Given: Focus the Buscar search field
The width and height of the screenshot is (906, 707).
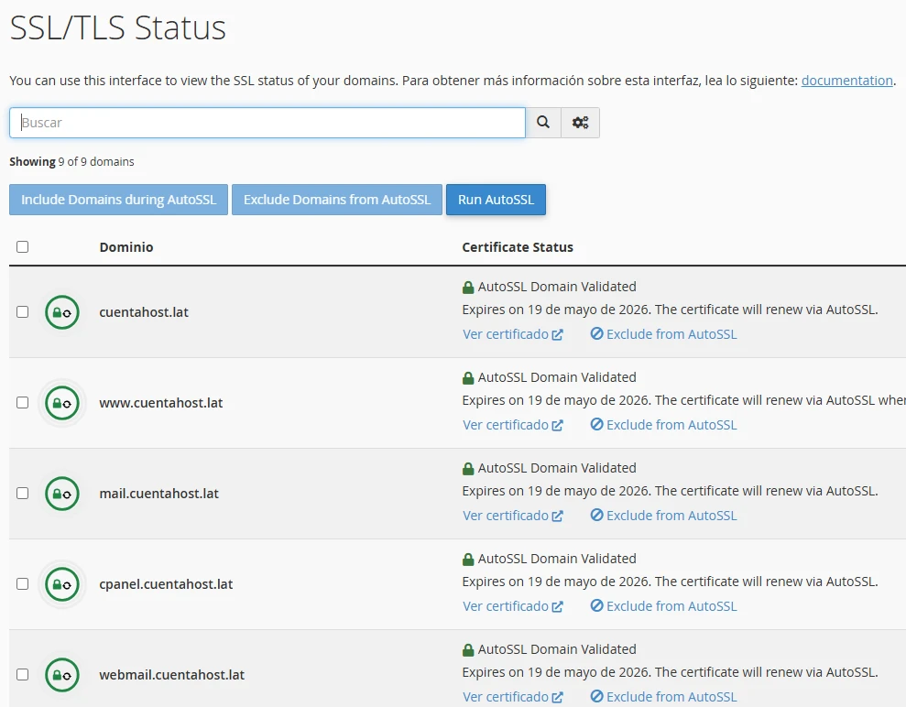Looking at the screenshot, I should coord(267,123).
